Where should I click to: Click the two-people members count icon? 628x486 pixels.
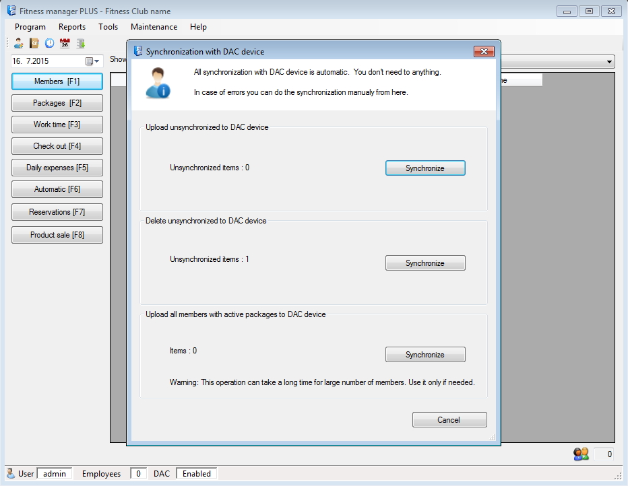(x=581, y=454)
